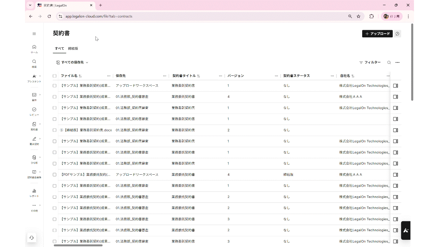Expand the すべての保存先 dropdown

(72, 62)
